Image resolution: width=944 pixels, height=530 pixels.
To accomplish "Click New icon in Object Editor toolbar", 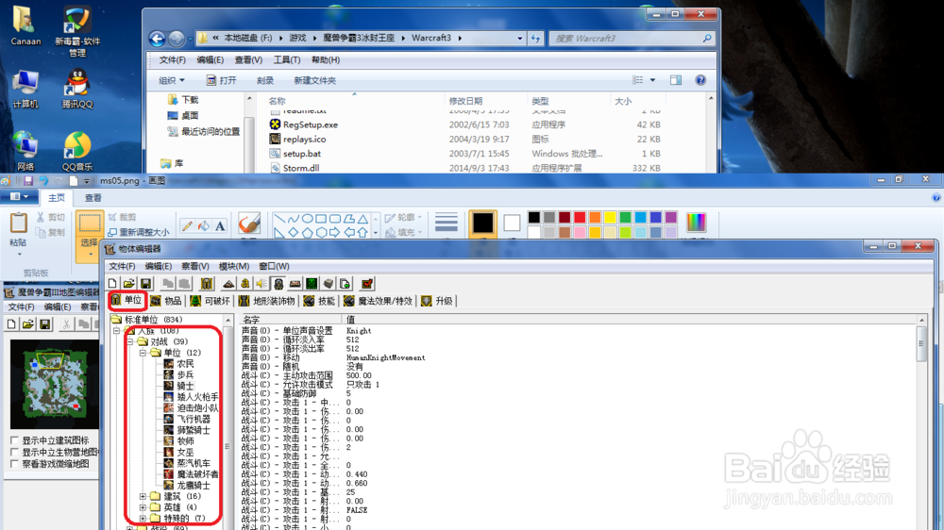I will (x=112, y=283).
